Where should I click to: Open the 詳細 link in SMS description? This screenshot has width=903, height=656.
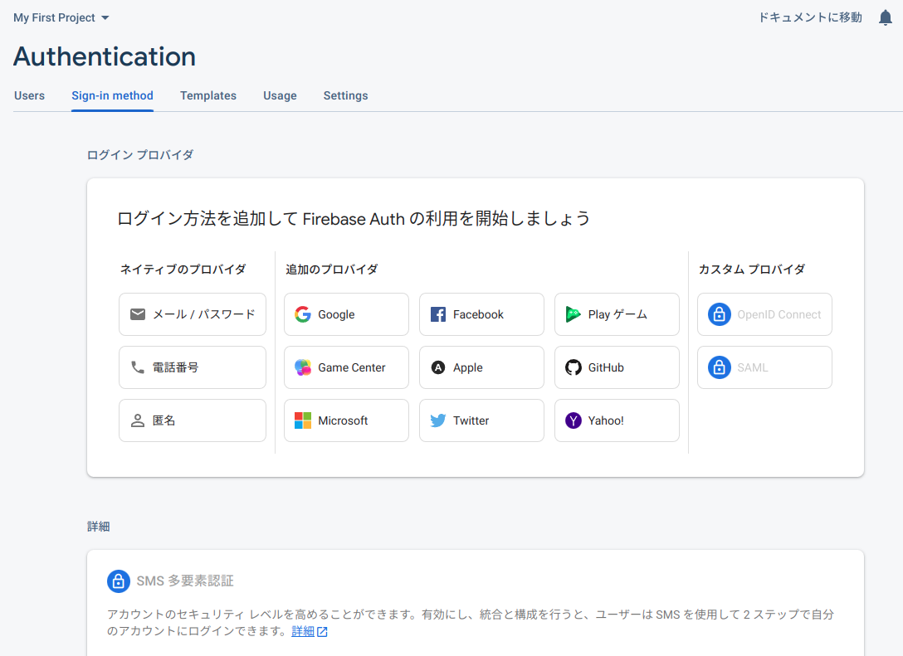tap(303, 631)
